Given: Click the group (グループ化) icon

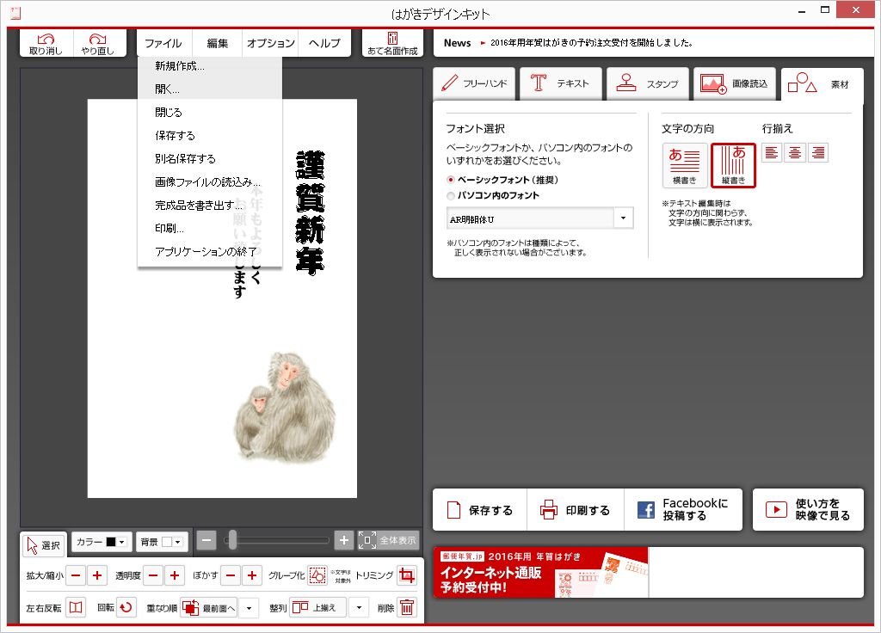Looking at the screenshot, I should (317, 575).
